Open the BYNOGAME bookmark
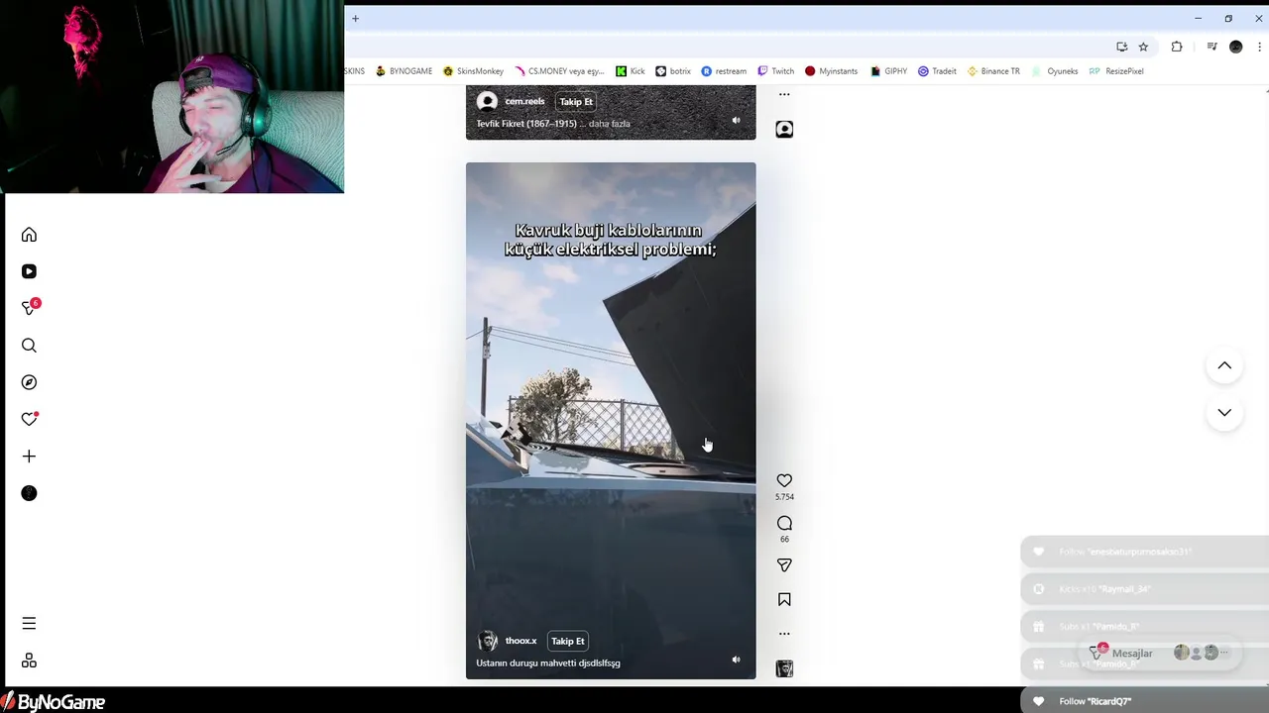The width and height of the screenshot is (1269, 713). click(404, 71)
